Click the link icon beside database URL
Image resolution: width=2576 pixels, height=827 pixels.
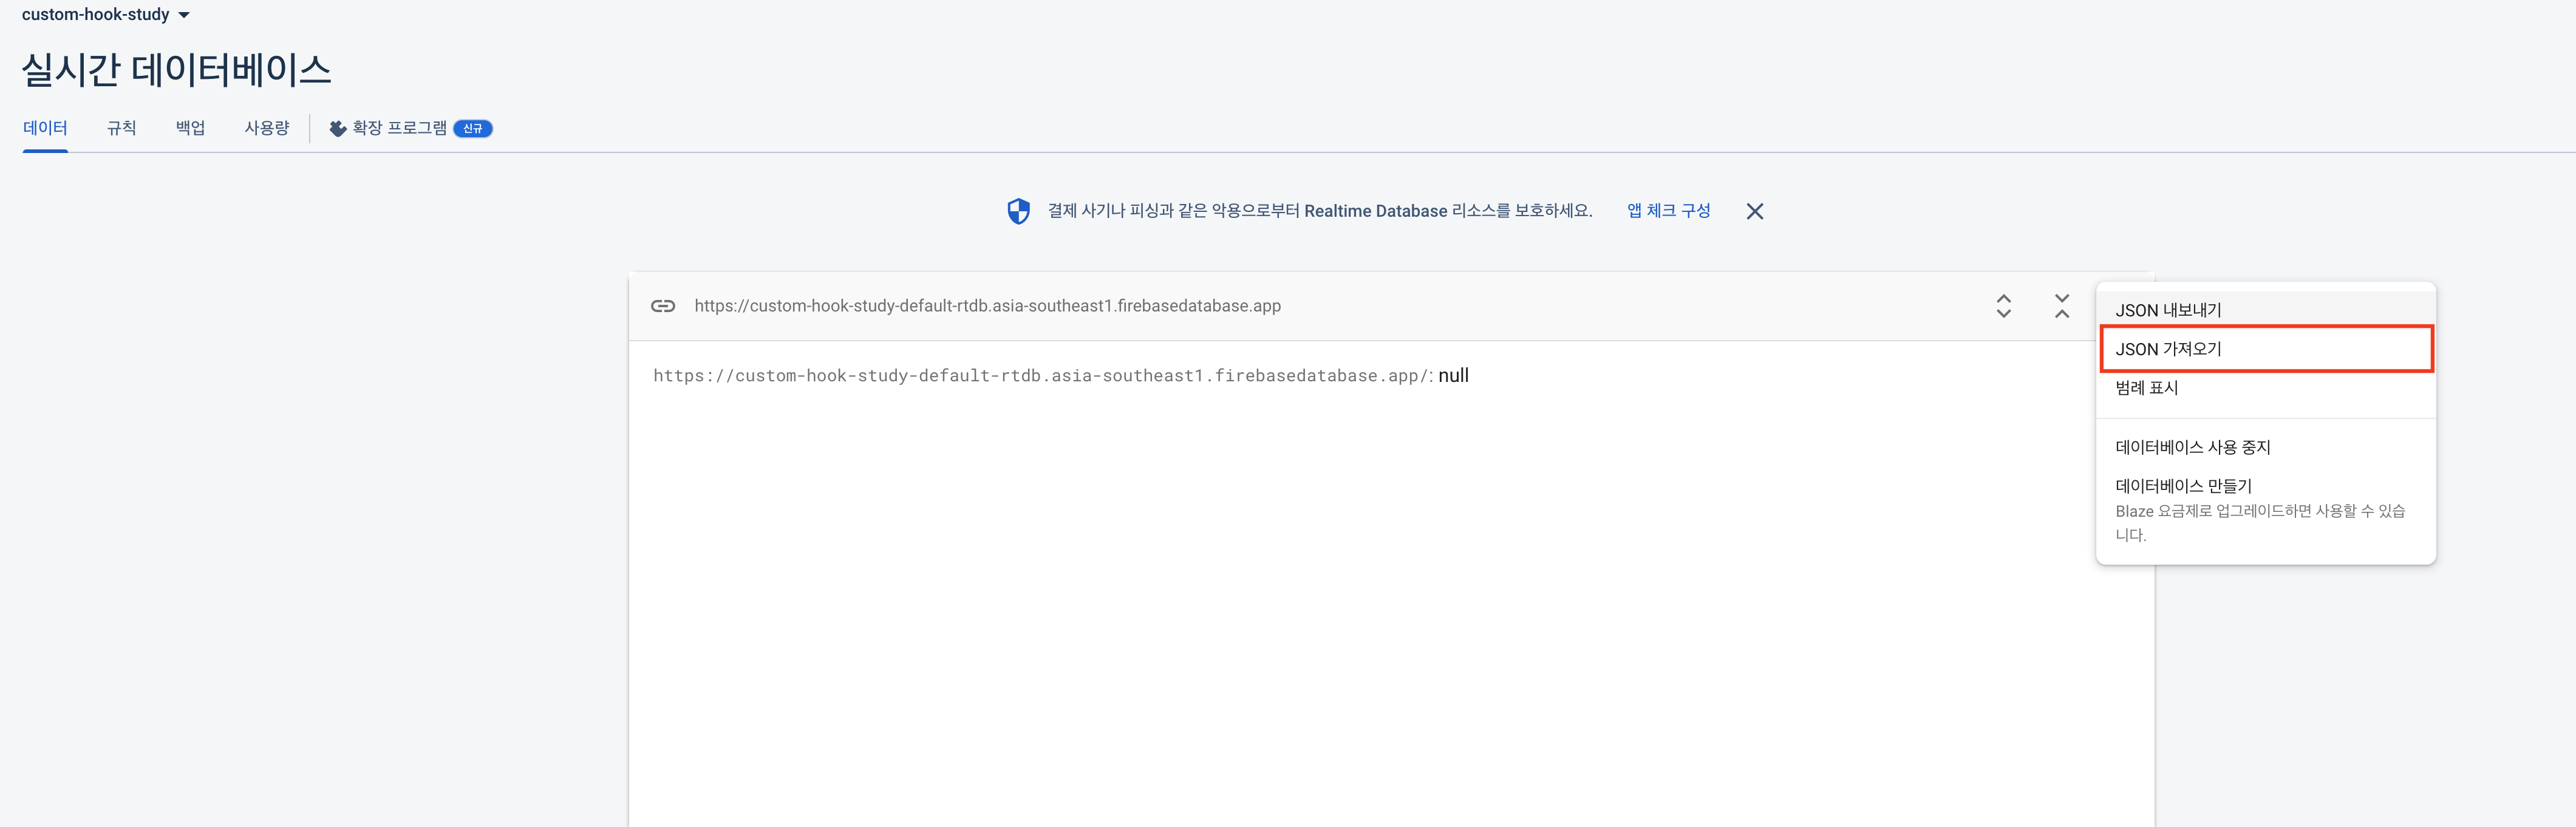663,306
